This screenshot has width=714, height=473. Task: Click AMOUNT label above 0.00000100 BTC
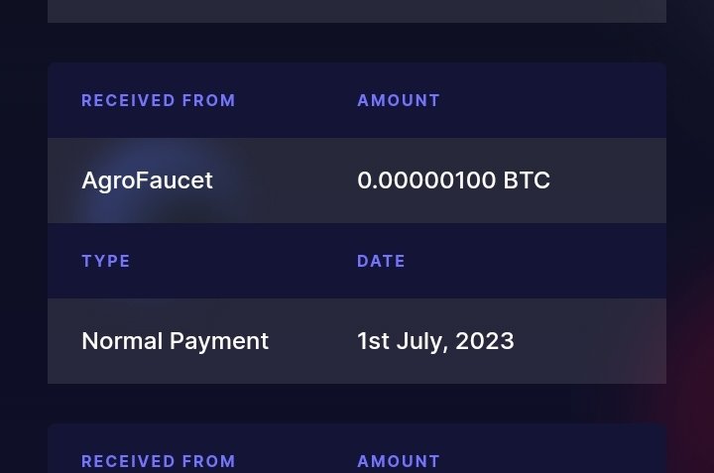coord(399,100)
